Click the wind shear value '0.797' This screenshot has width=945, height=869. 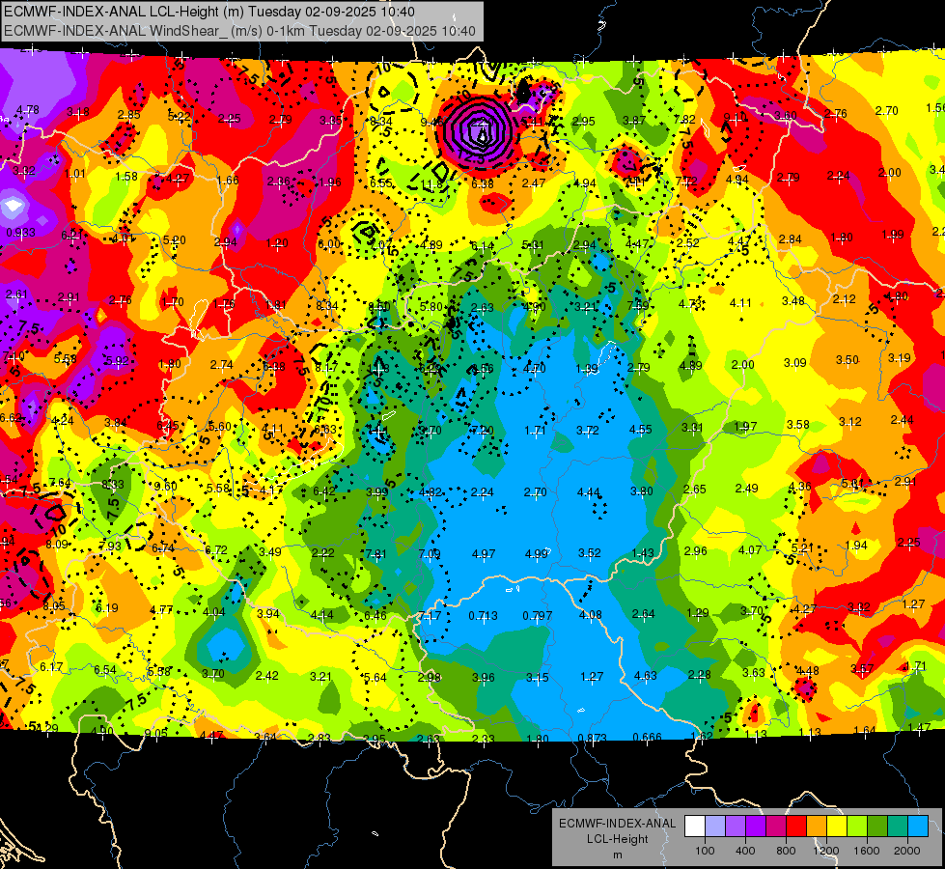tap(537, 616)
